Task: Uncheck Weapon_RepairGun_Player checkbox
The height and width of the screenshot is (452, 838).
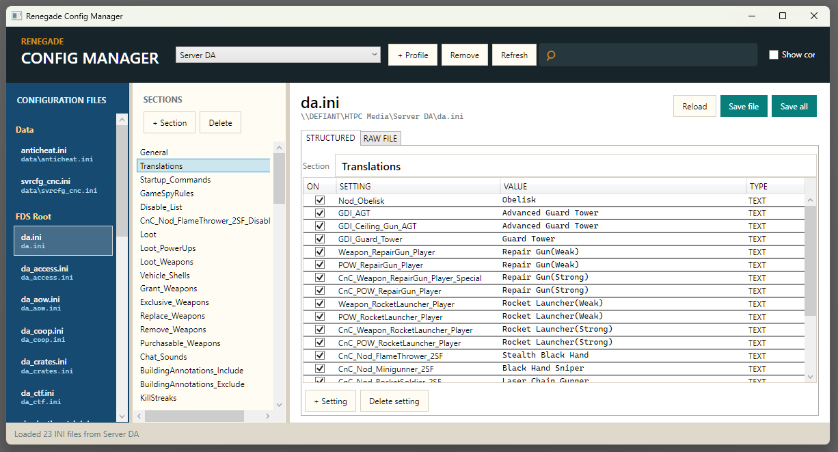Action: (320, 252)
